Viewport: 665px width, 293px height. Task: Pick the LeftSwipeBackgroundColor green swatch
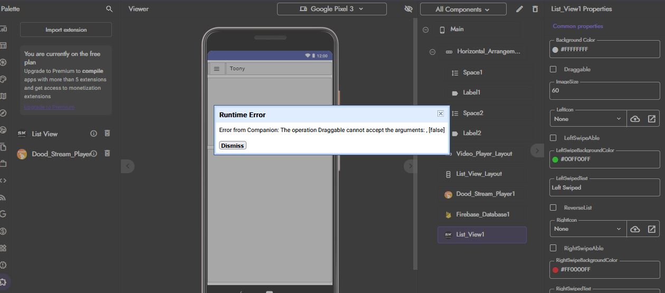[x=555, y=159]
